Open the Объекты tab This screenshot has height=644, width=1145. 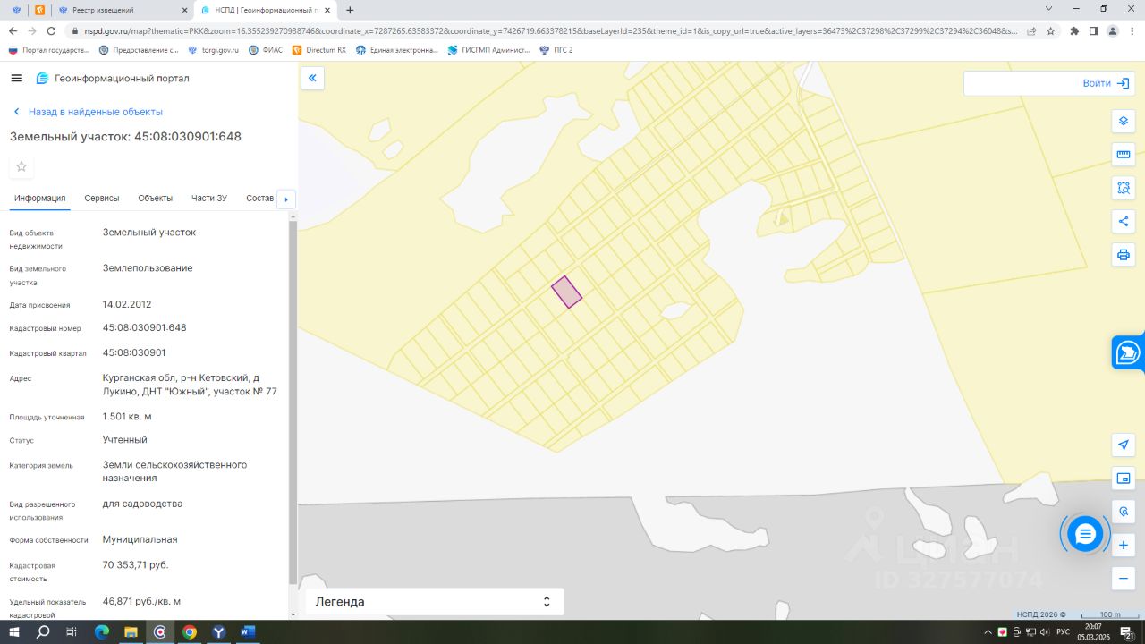pos(156,198)
